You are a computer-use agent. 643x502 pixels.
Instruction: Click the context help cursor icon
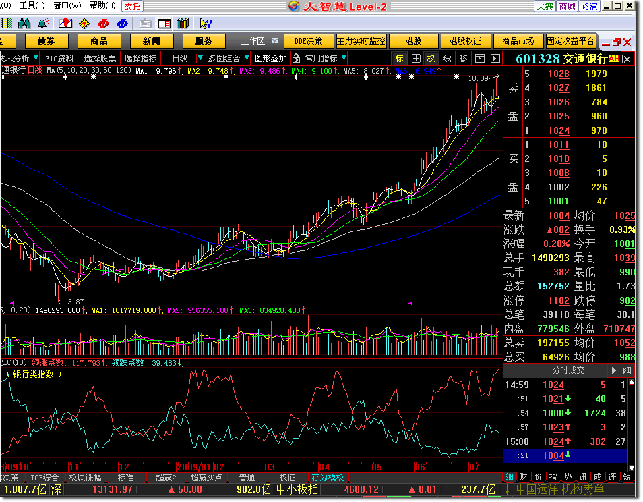(x=206, y=24)
